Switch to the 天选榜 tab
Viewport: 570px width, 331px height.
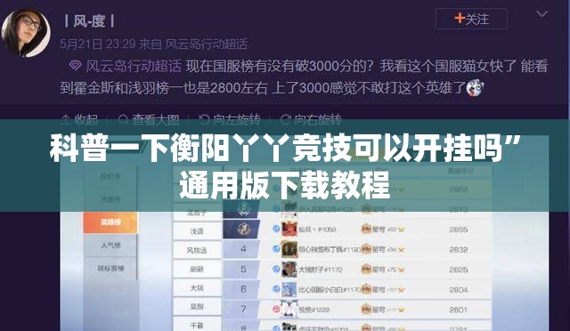click(110, 199)
